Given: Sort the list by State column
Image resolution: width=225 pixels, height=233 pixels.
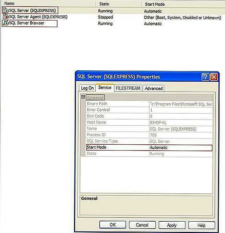Looking at the screenshot, I should (104, 4).
